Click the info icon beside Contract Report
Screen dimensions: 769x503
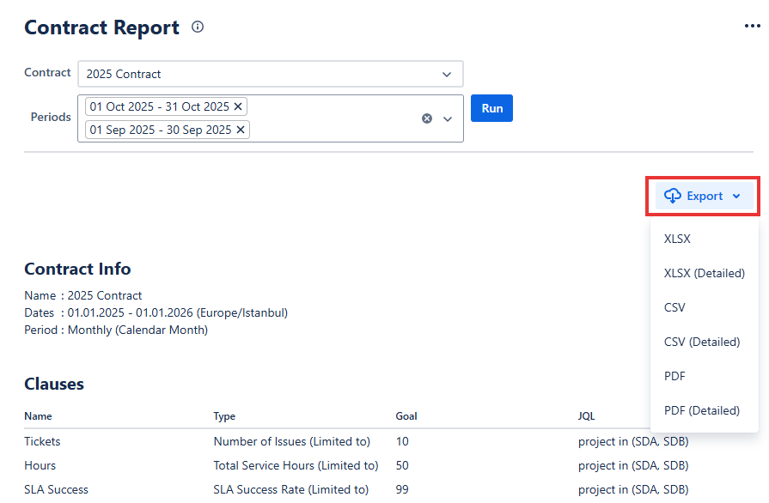click(198, 27)
